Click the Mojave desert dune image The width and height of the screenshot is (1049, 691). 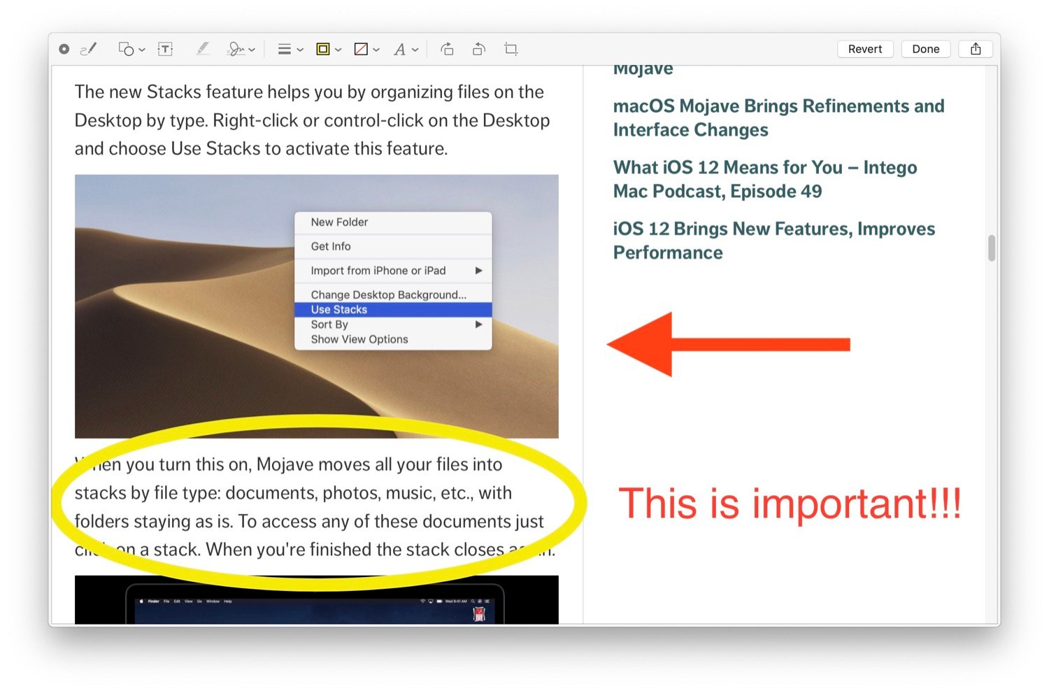coord(317,306)
